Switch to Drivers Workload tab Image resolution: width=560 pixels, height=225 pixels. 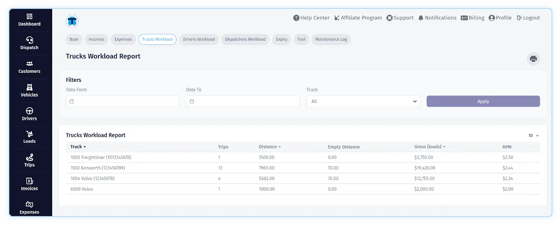tap(199, 39)
